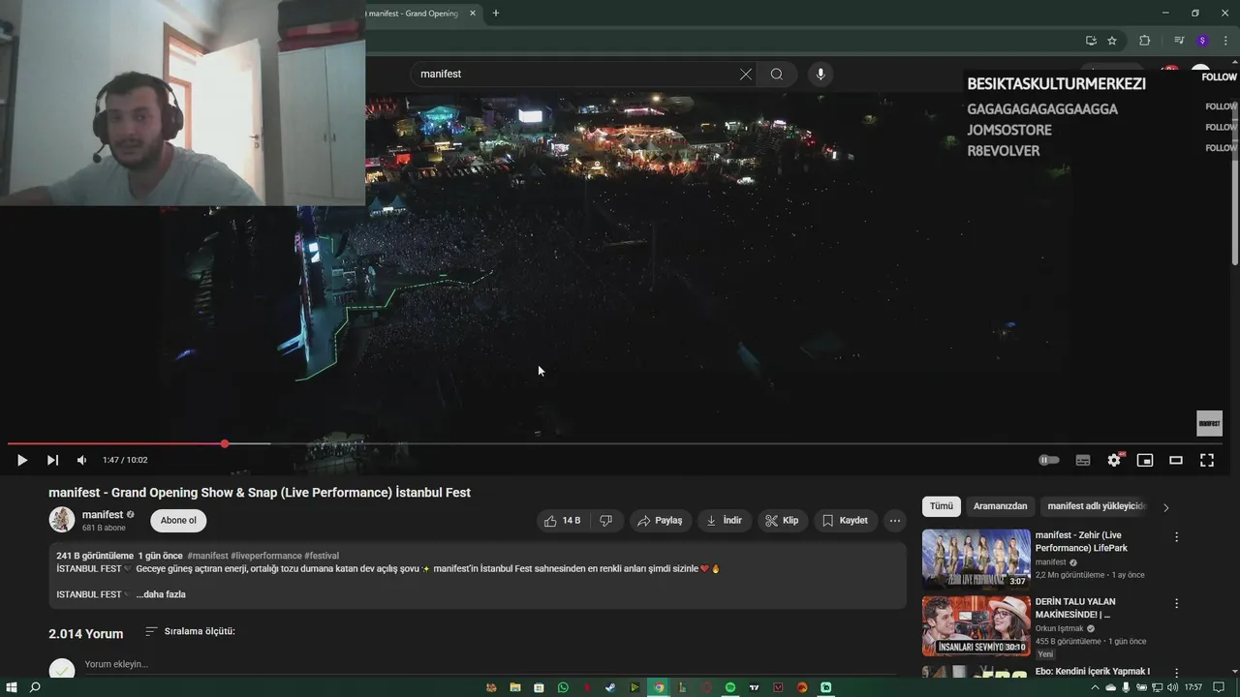Enable miniplayer mode
This screenshot has width=1240, height=697.
[1145, 460]
